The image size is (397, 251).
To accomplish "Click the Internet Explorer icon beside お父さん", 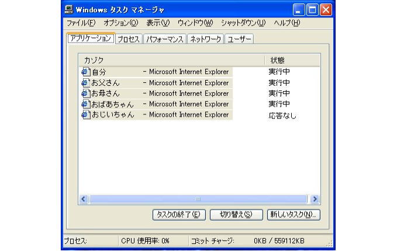I will 86,83.
